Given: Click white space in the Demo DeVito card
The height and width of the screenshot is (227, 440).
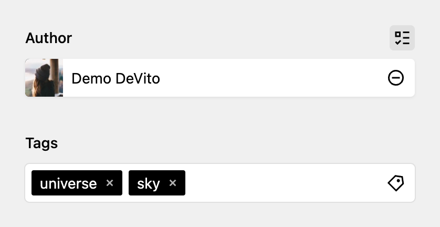Looking at the screenshot, I should (x=272, y=78).
